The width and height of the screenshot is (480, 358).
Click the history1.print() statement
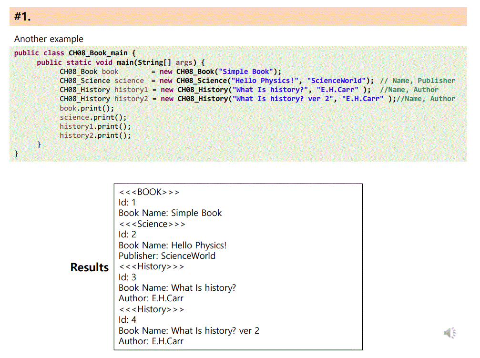tap(95, 126)
